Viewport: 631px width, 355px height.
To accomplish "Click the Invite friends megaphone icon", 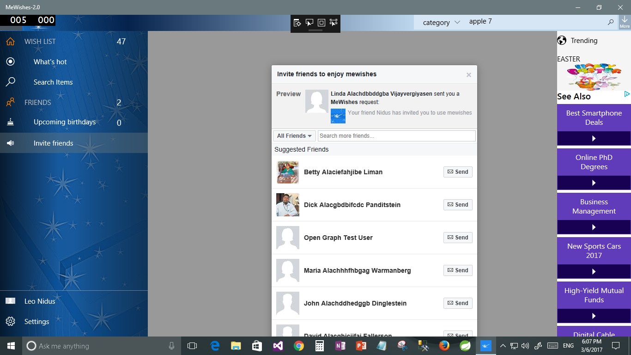I will pyautogui.click(x=10, y=143).
